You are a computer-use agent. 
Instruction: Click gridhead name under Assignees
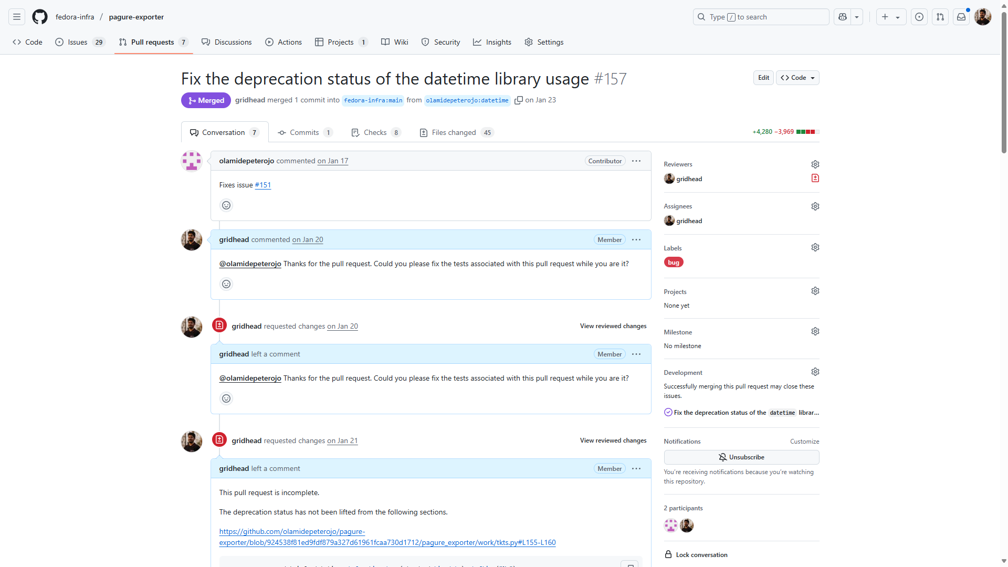(689, 221)
